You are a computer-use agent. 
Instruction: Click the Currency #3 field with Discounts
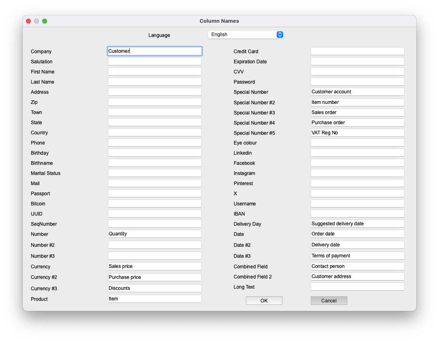click(155, 288)
